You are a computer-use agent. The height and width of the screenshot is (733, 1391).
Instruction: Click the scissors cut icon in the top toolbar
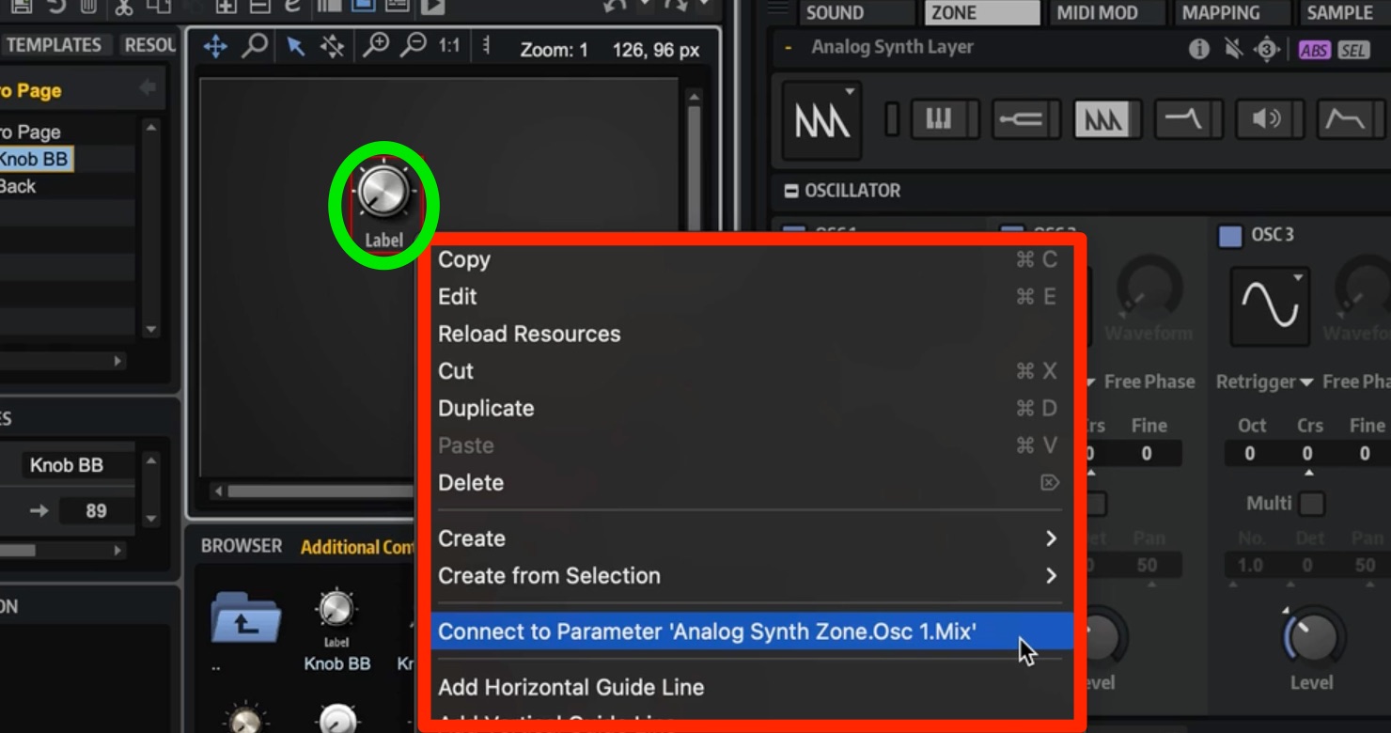click(124, 7)
